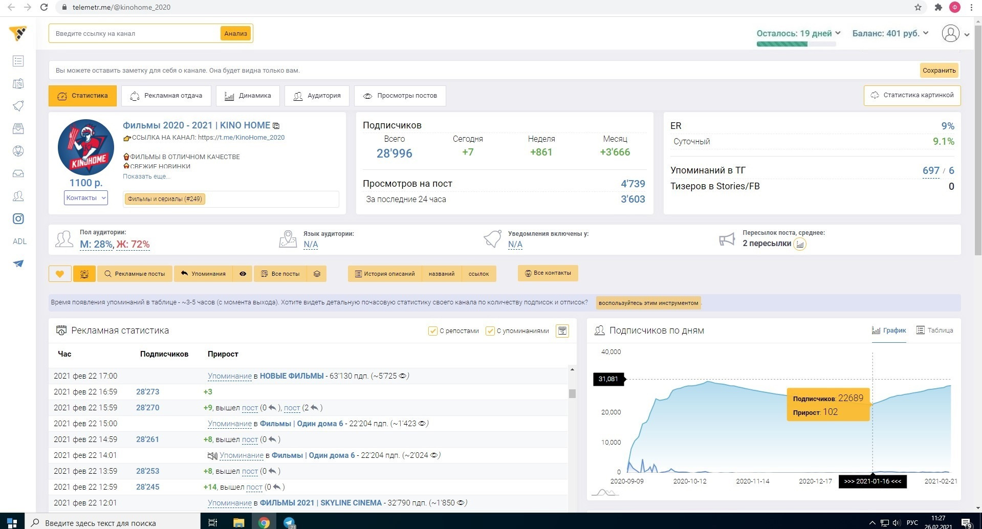Open История описаний
The height and width of the screenshot is (529, 982).
[385, 274]
